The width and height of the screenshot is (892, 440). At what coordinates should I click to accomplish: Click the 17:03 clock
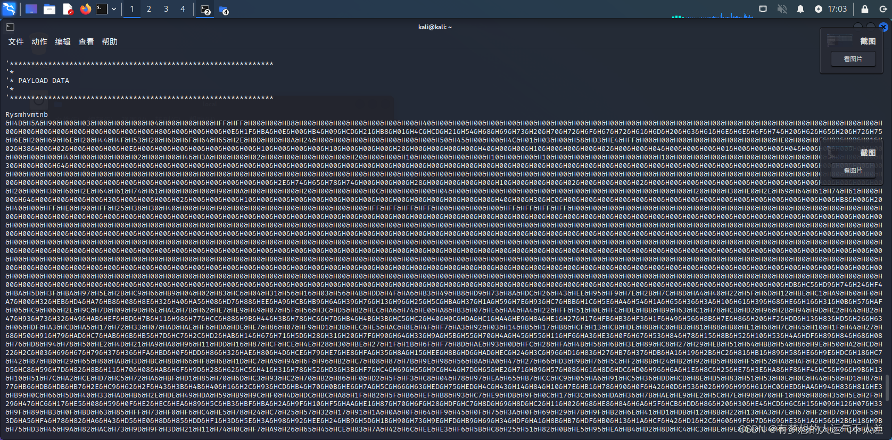click(x=837, y=9)
